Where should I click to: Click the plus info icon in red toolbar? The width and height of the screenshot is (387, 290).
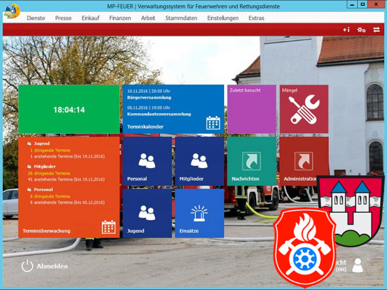click(x=346, y=30)
